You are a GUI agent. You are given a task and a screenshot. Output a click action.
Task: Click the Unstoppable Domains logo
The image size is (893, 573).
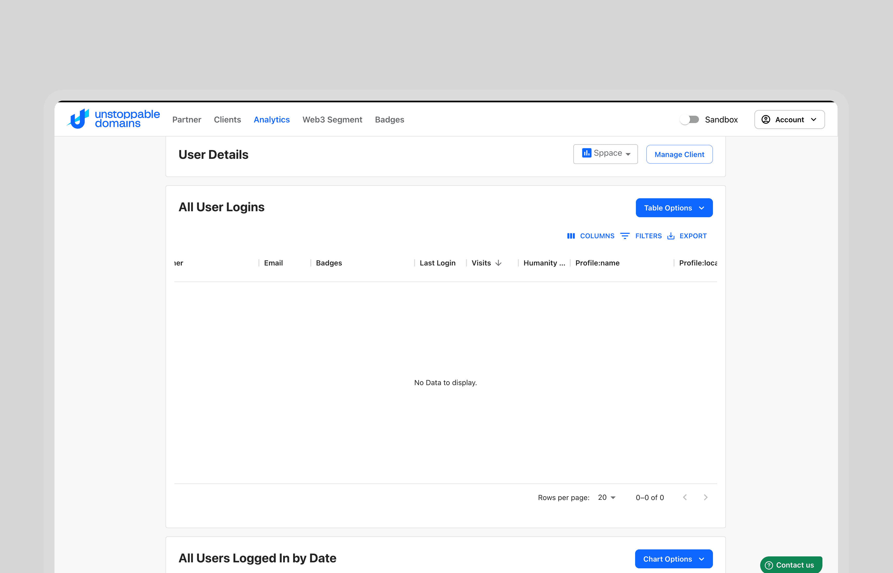coord(113,119)
